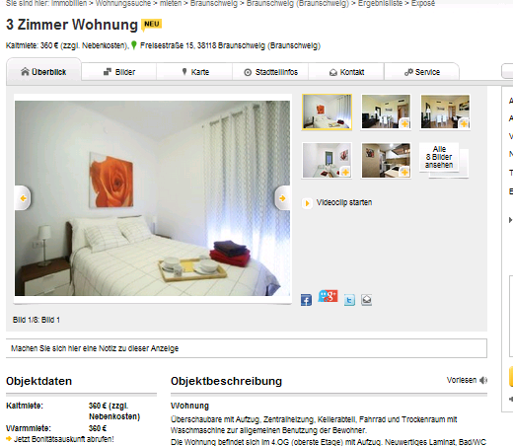Start the video clip play button
Image resolution: width=513 pixels, height=446 pixels.
[307, 203]
